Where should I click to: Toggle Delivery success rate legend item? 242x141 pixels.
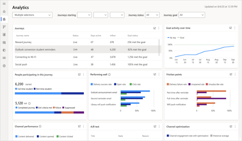(x=101, y=84)
